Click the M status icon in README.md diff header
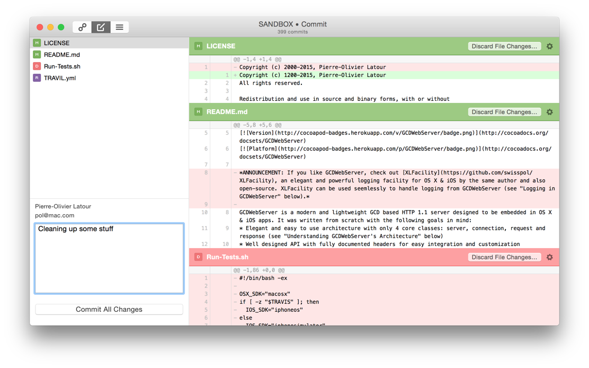Image resolution: width=589 pixels, height=368 pixels. pyautogui.click(x=198, y=112)
